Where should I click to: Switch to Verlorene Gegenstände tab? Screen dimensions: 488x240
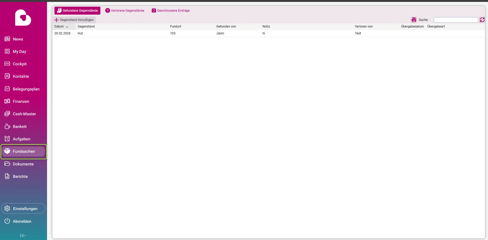click(x=125, y=11)
